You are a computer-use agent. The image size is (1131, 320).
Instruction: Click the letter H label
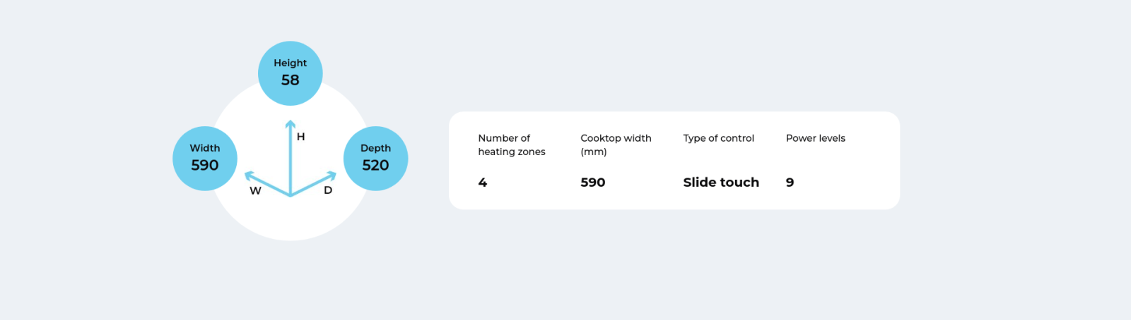click(301, 137)
